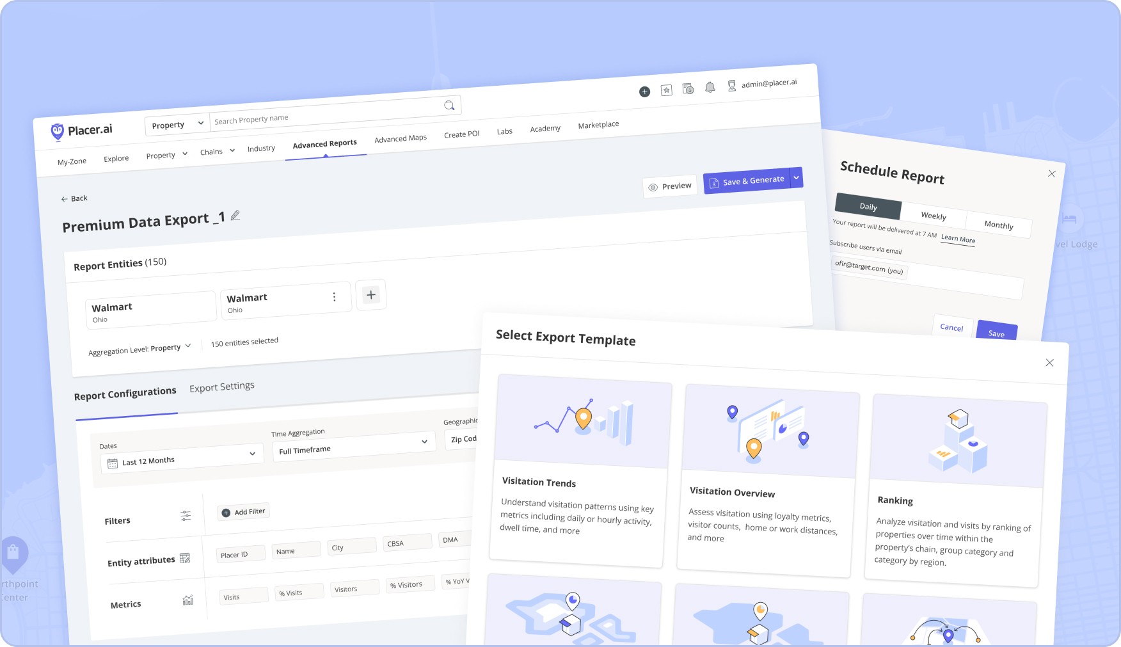This screenshot has width=1121, height=647.
Task: Click the search magnifier icon
Action: (449, 105)
